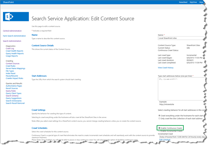This screenshot has width=208, height=145.
Task: Open Index Reset
Action: coord(11,73)
